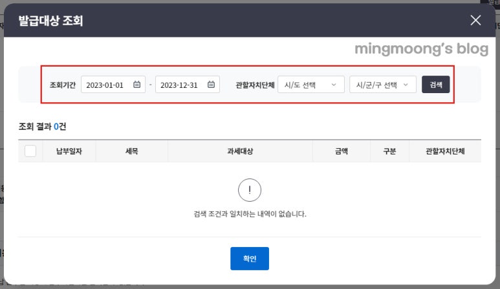Click the blue 확인 button

pyautogui.click(x=250, y=259)
